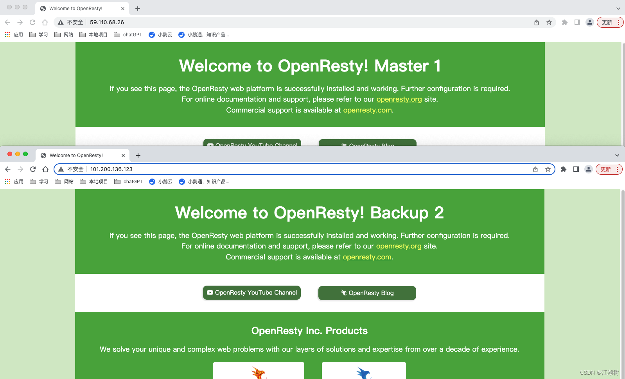The image size is (625, 379).
Task: Open extensions puzzle icon in front window
Action: pyautogui.click(x=564, y=169)
